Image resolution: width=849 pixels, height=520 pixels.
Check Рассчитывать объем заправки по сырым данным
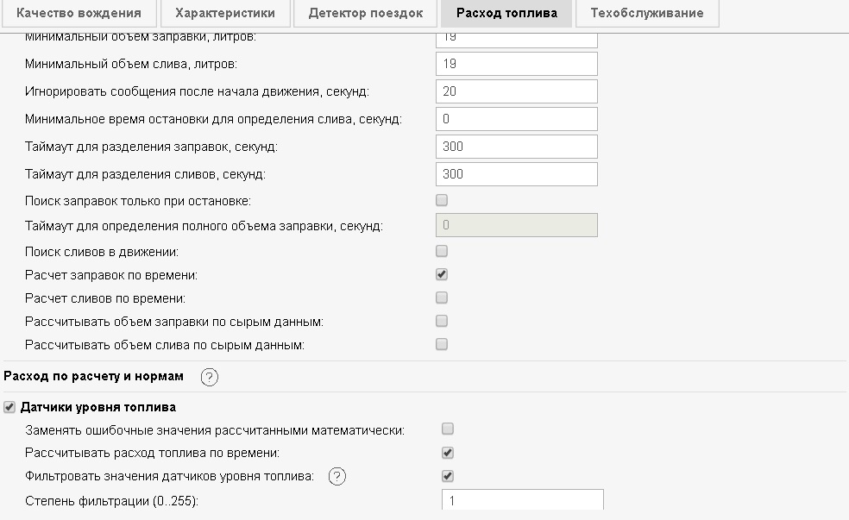[442, 322]
